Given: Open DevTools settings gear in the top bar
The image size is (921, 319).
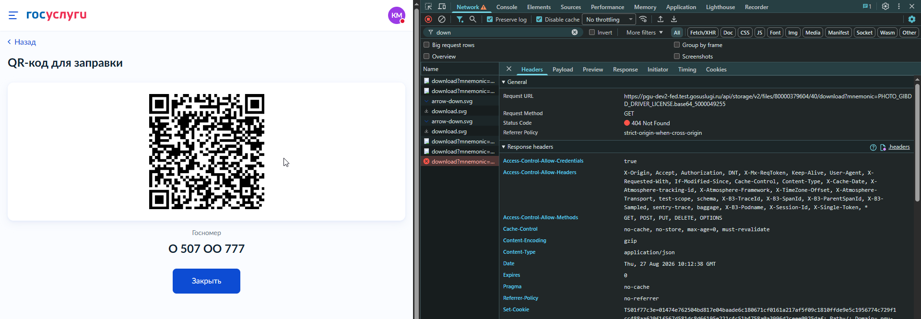Looking at the screenshot, I should click(x=886, y=7).
